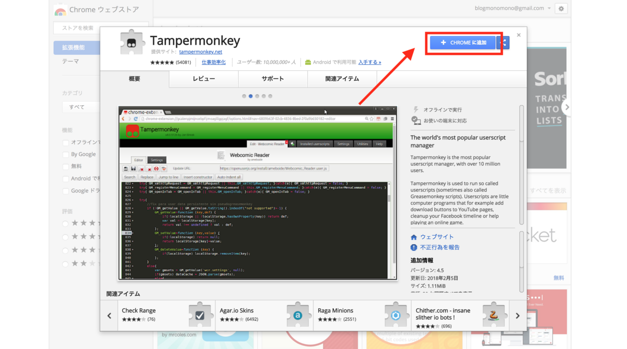Image resolution: width=627 pixels, height=349 pixels.
Task: Click the home icon beside ウェブサイト
Action: [x=414, y=237]
